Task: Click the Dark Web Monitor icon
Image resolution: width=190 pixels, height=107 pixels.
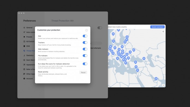Action: coord(24,60)
